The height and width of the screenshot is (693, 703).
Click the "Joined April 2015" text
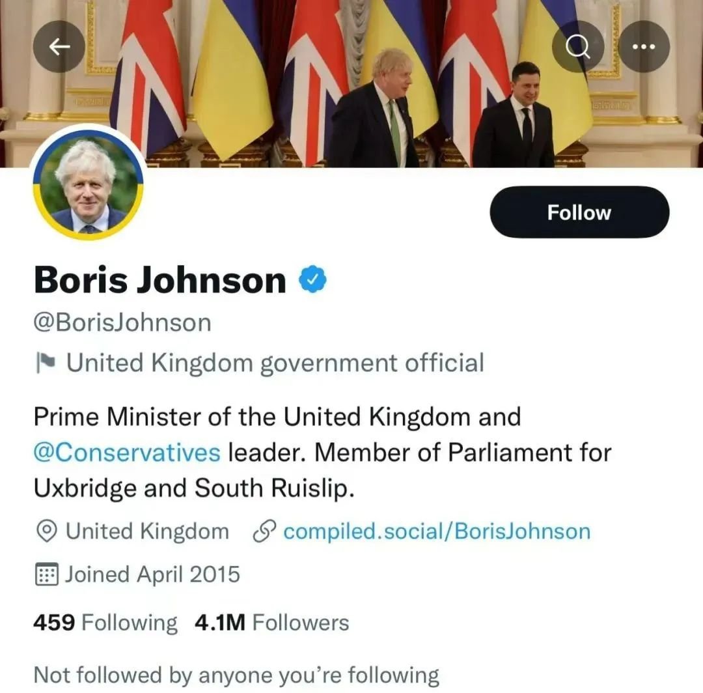152,574
